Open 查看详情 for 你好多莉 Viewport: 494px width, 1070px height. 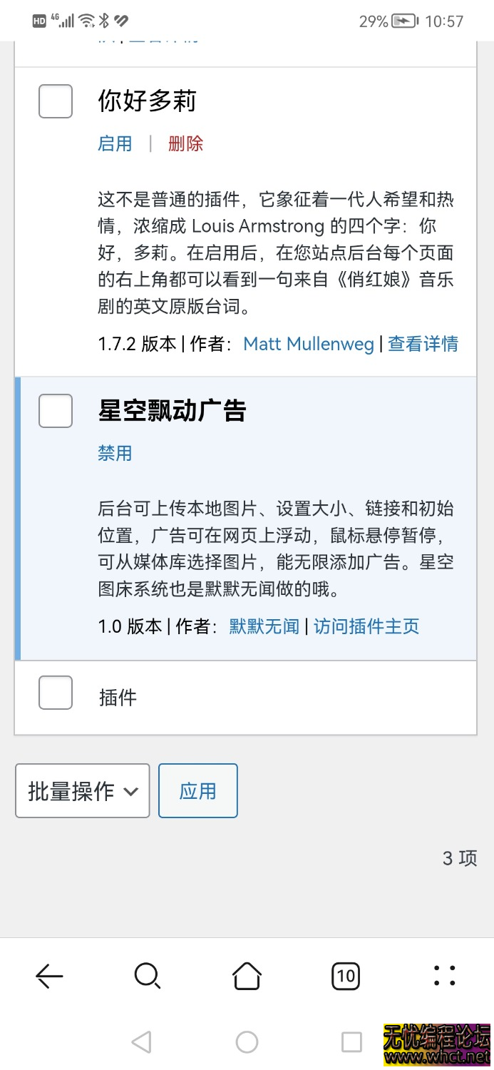tap(423, 344)
